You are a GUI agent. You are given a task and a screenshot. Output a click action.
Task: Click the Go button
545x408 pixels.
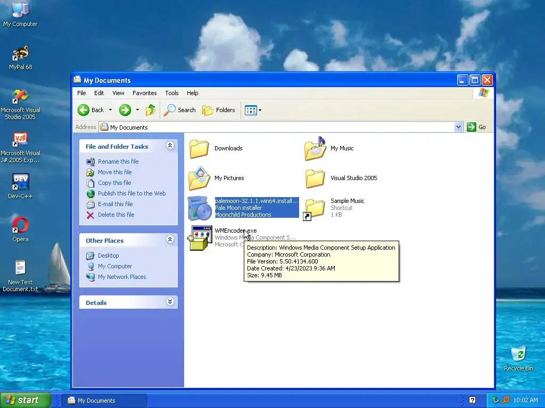[x=476, y=127]
